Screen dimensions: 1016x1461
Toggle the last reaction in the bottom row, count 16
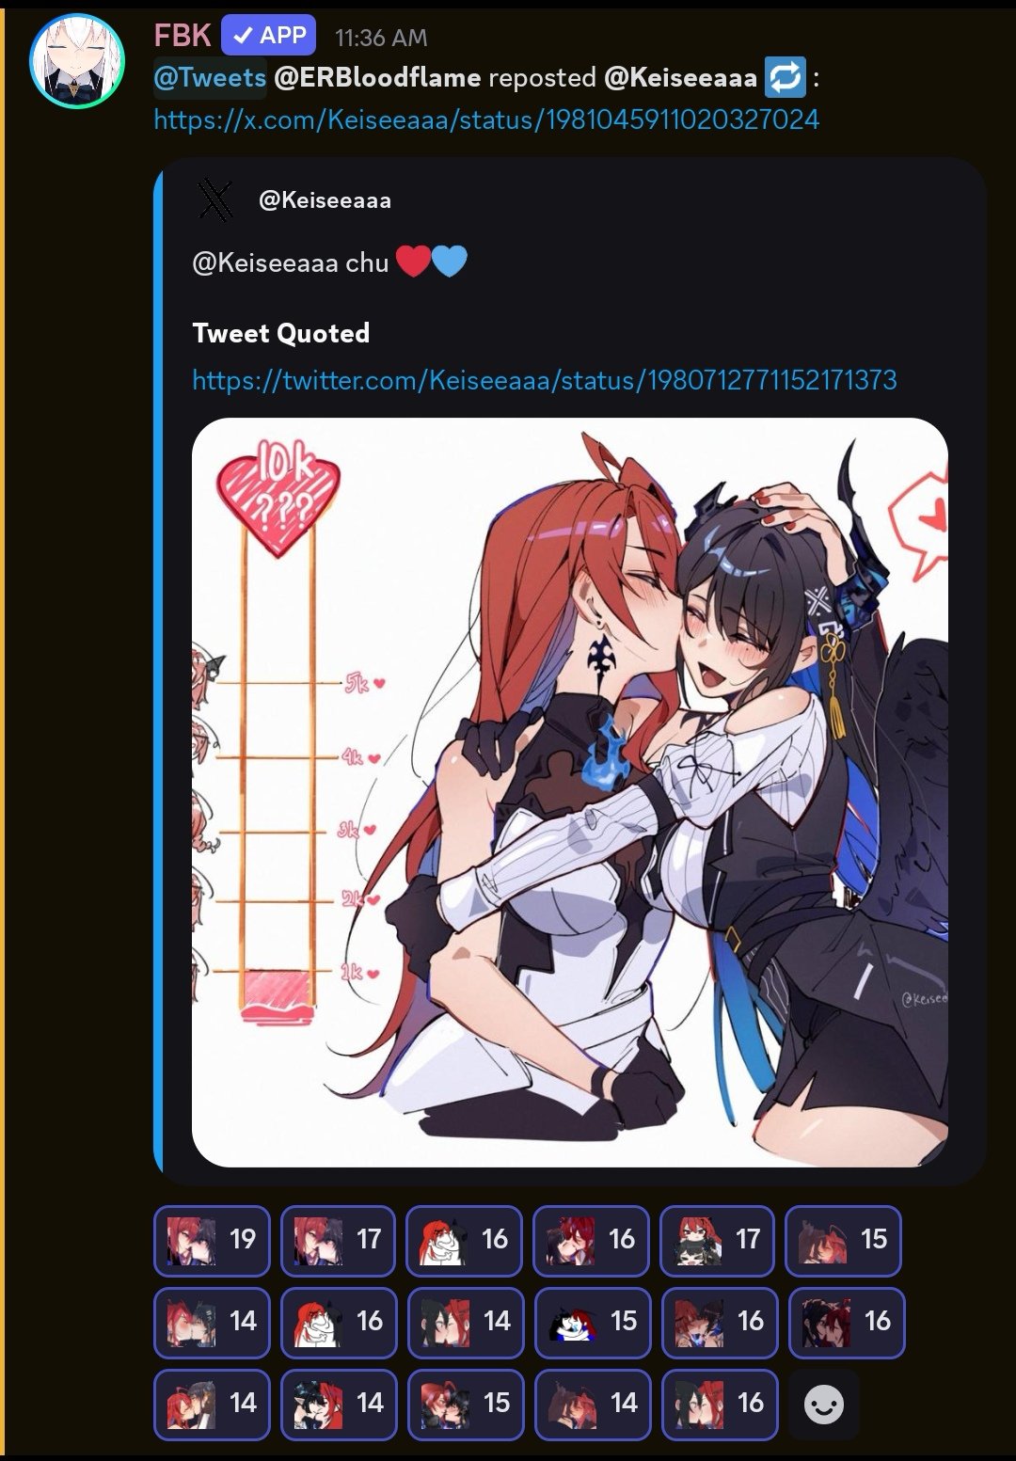[x=720, y=1405]
